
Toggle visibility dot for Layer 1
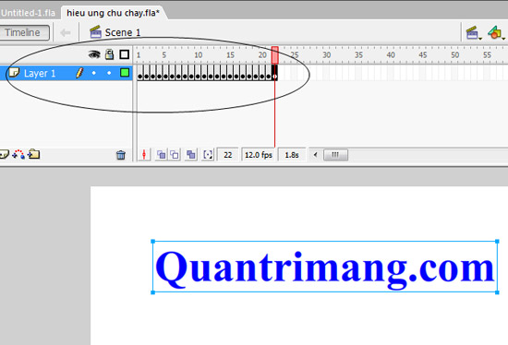(94, 73)
